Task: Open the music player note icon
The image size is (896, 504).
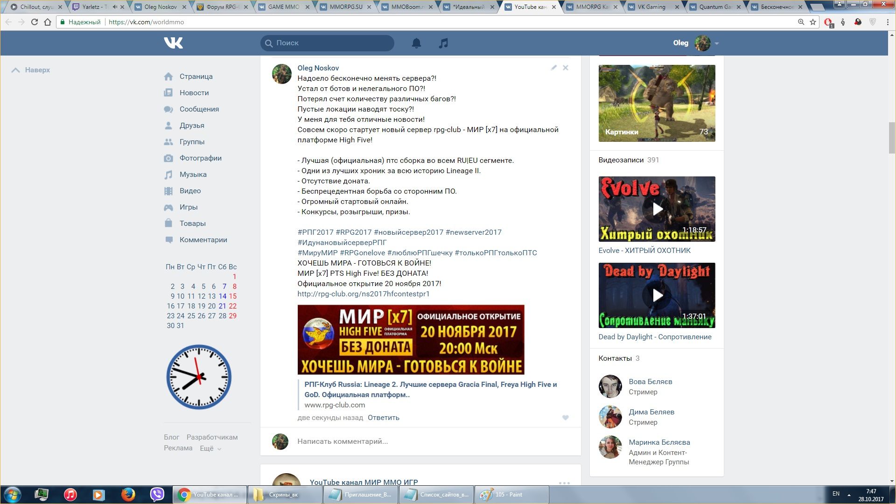Action: (x=443, y=43)
